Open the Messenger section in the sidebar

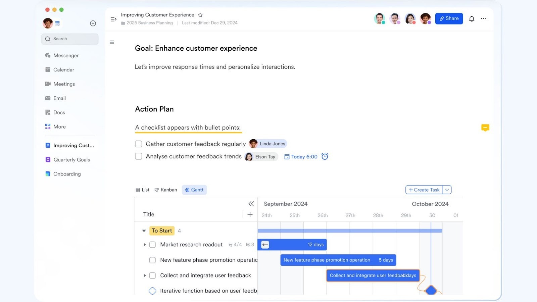click(x=66, y=55)
